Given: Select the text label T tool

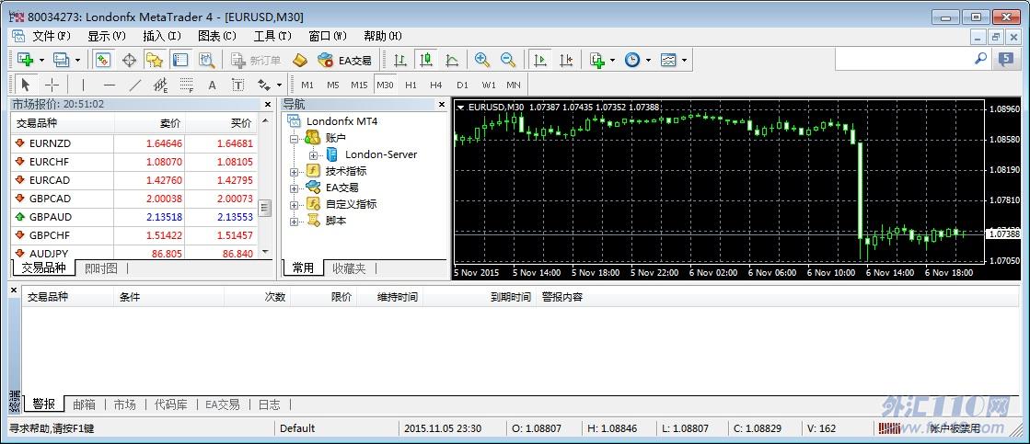Looking at the screenshot, I should pos(237,85).
